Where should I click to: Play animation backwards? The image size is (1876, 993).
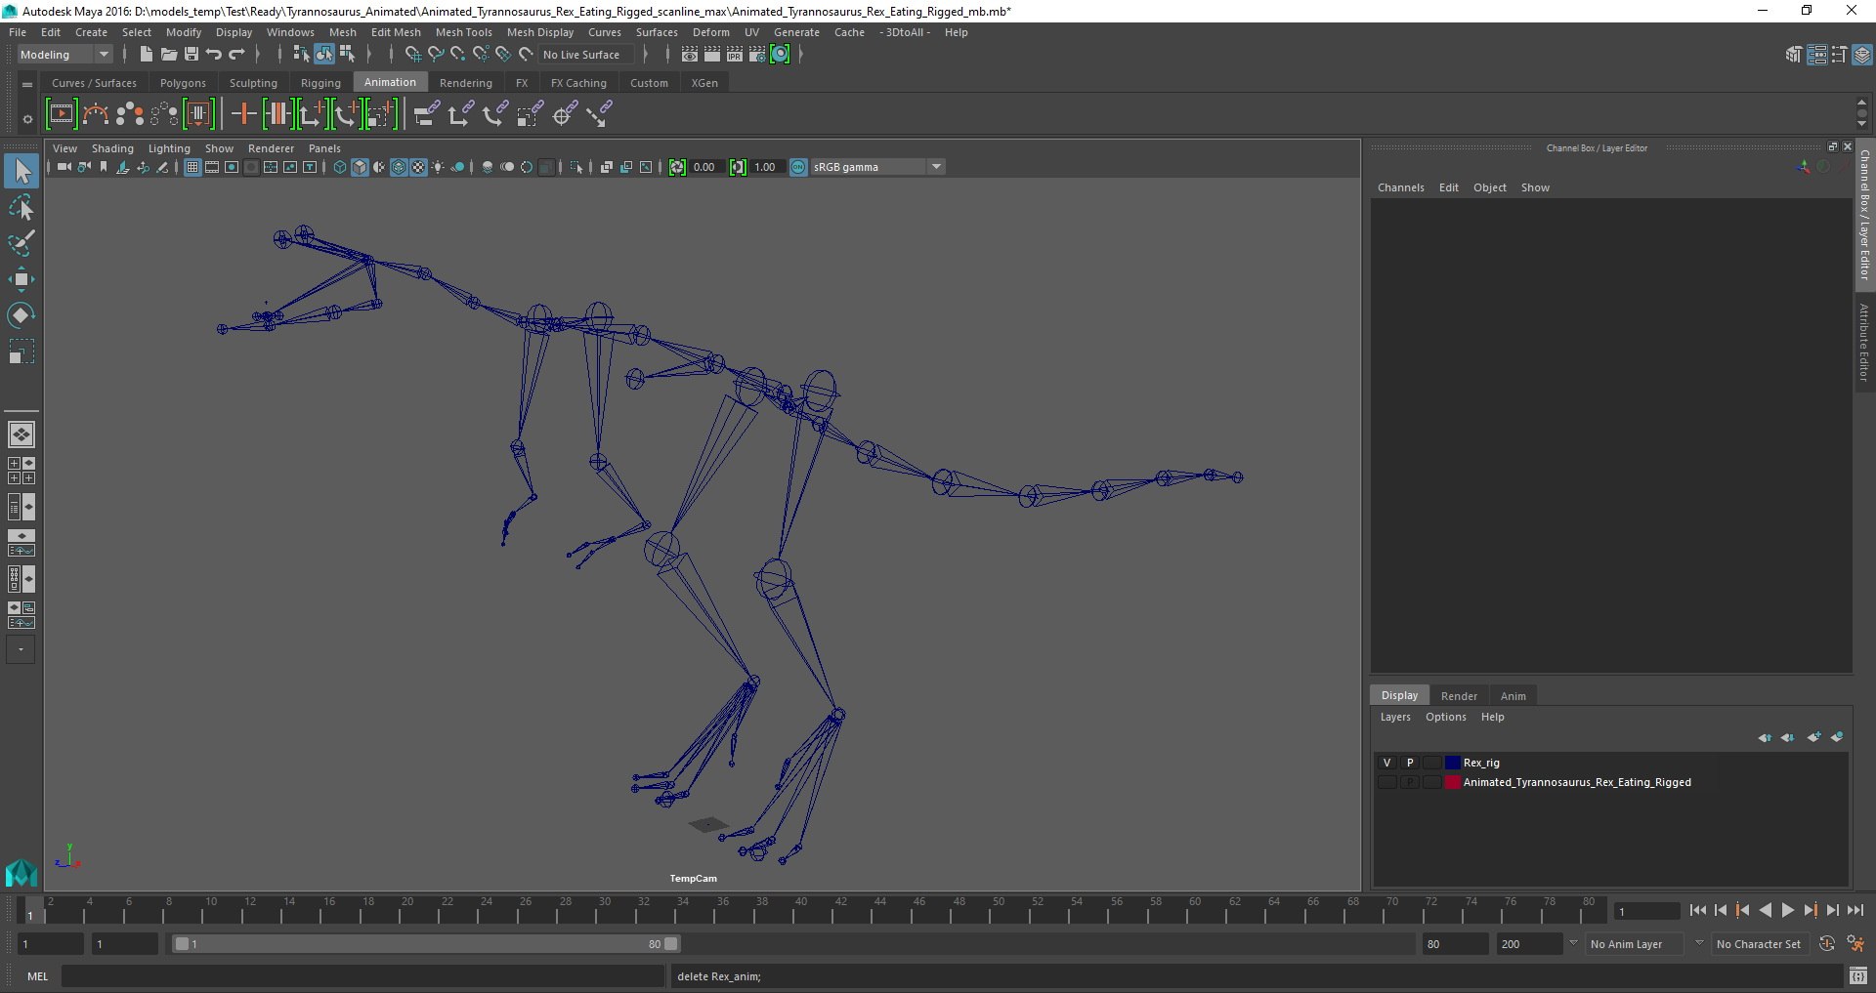(x=1765, y=910)
